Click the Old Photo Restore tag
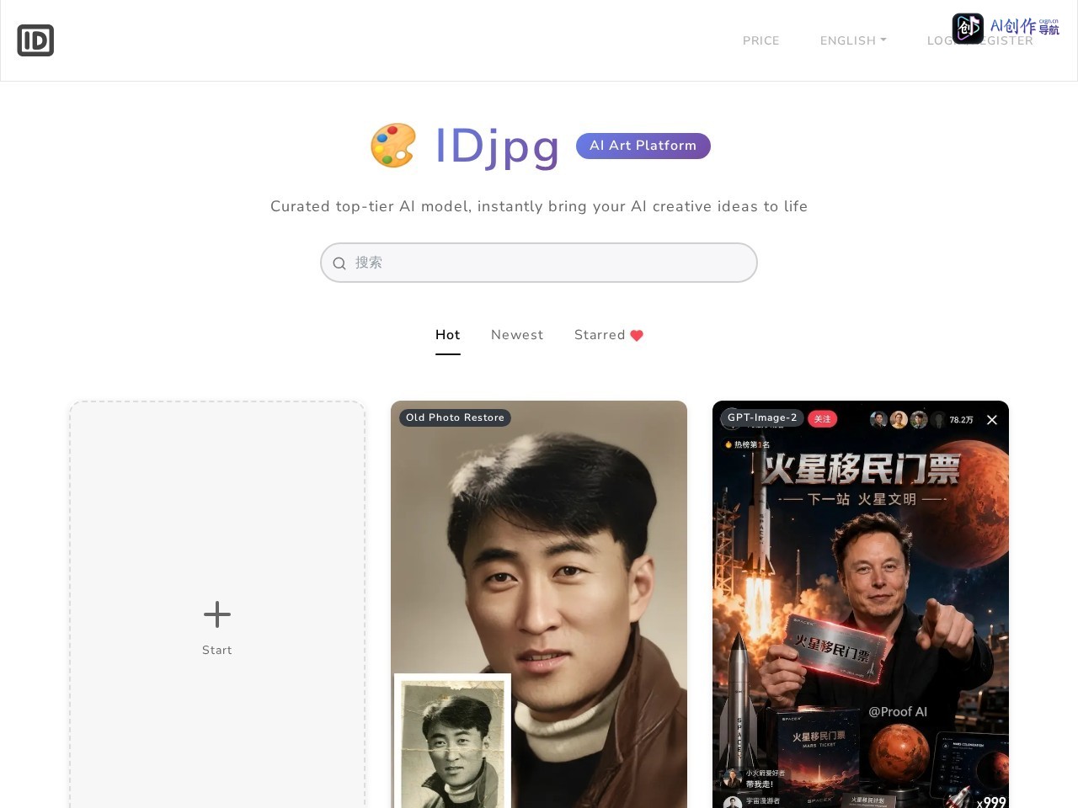The image size is (1078, 808). click(455, 417)
